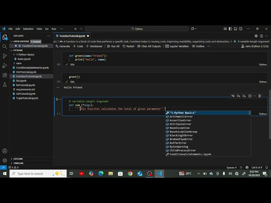Run the current cell with play icon
The image size is (271, 203).
click(57, 99)
